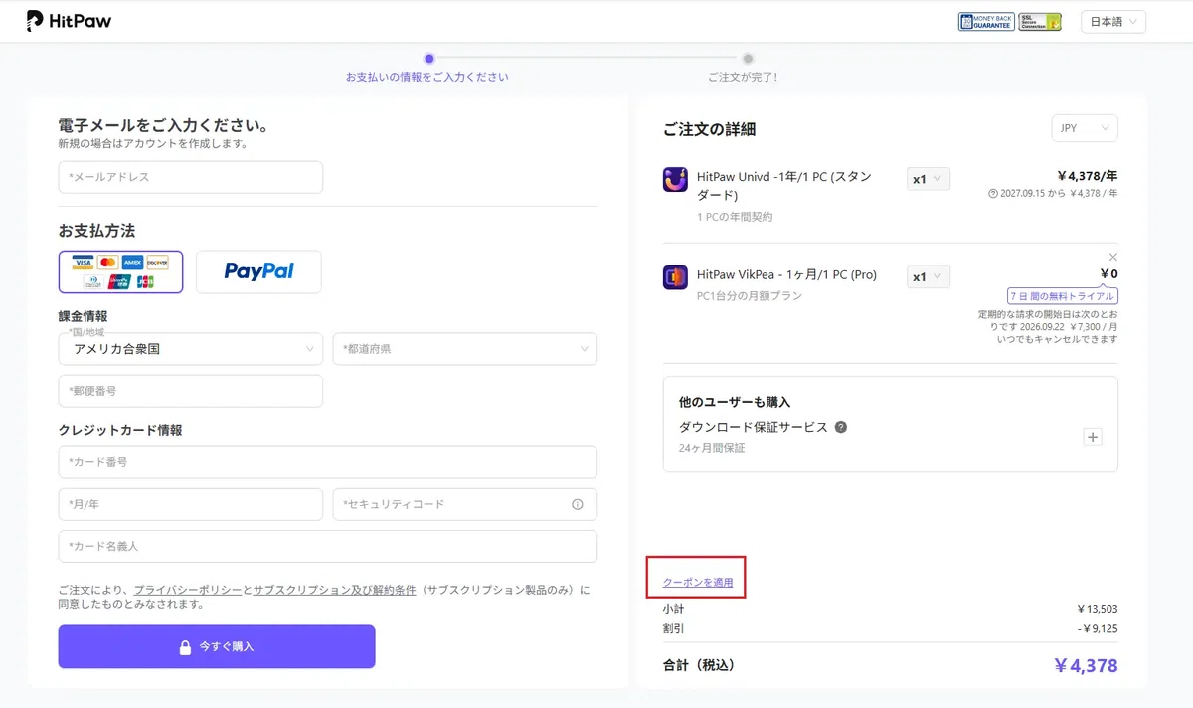
Task: Click the カード番号 card number field
Action: pos(328,462)
